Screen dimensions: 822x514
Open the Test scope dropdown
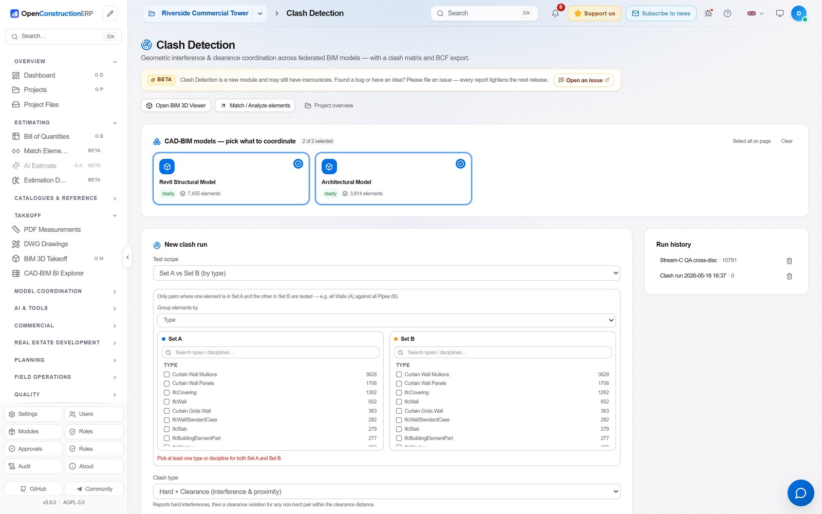click(386, 273)
